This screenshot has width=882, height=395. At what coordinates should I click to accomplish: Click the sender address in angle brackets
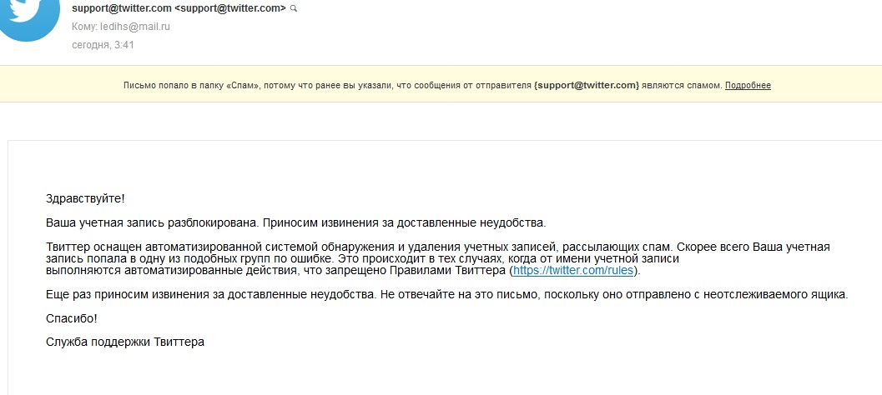pyautogui.click(x=230, y=7)
